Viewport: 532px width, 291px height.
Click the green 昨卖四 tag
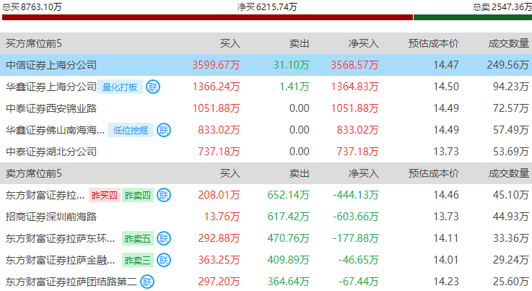138,194
